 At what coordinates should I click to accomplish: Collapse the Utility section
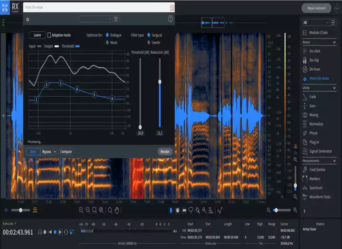coord(334,88)
